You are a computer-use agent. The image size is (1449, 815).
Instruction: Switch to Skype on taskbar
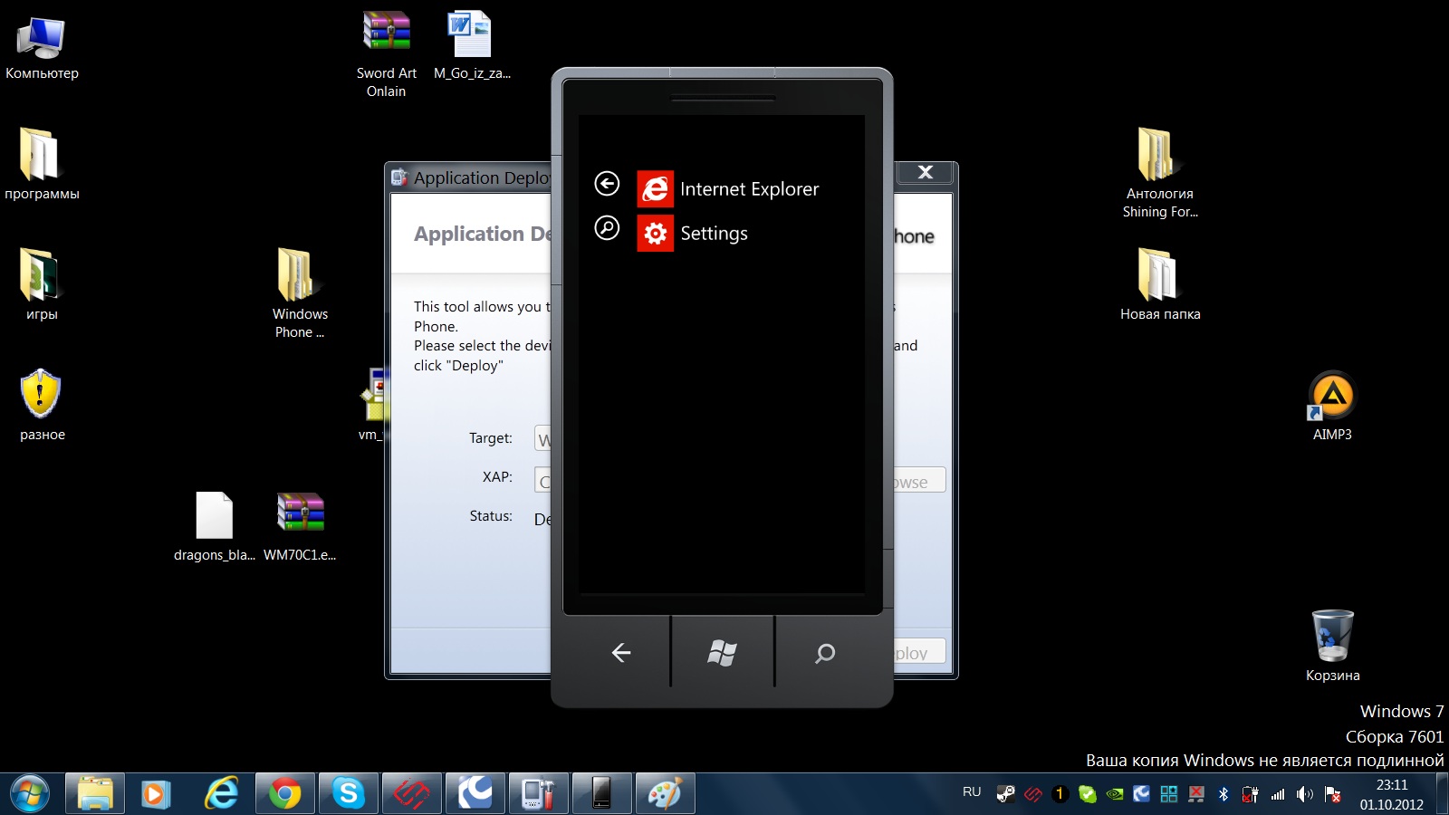(x=348, y=794)
